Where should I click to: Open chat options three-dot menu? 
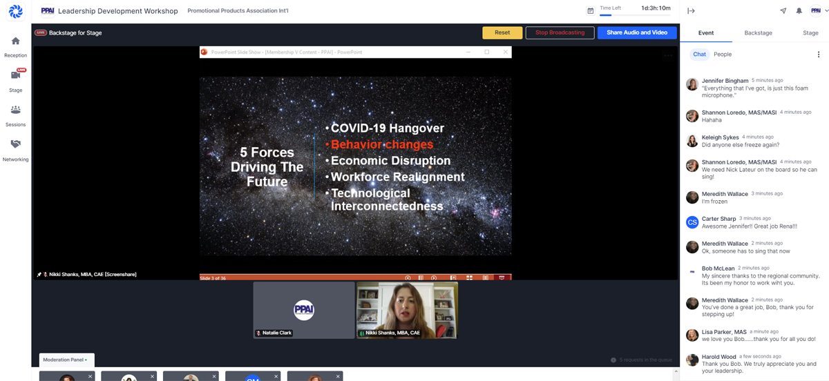[819, 55]
